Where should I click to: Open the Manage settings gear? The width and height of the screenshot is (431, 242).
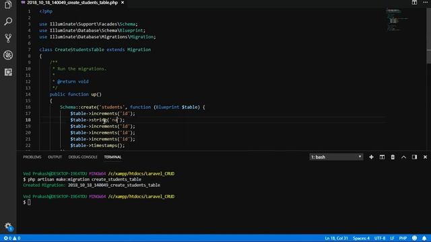pos(8,227)
